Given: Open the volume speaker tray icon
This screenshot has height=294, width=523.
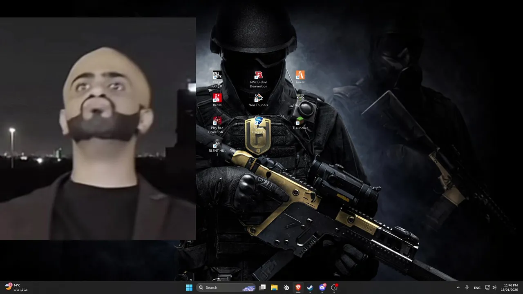Looking at the screenshot, I should [494, 287].
